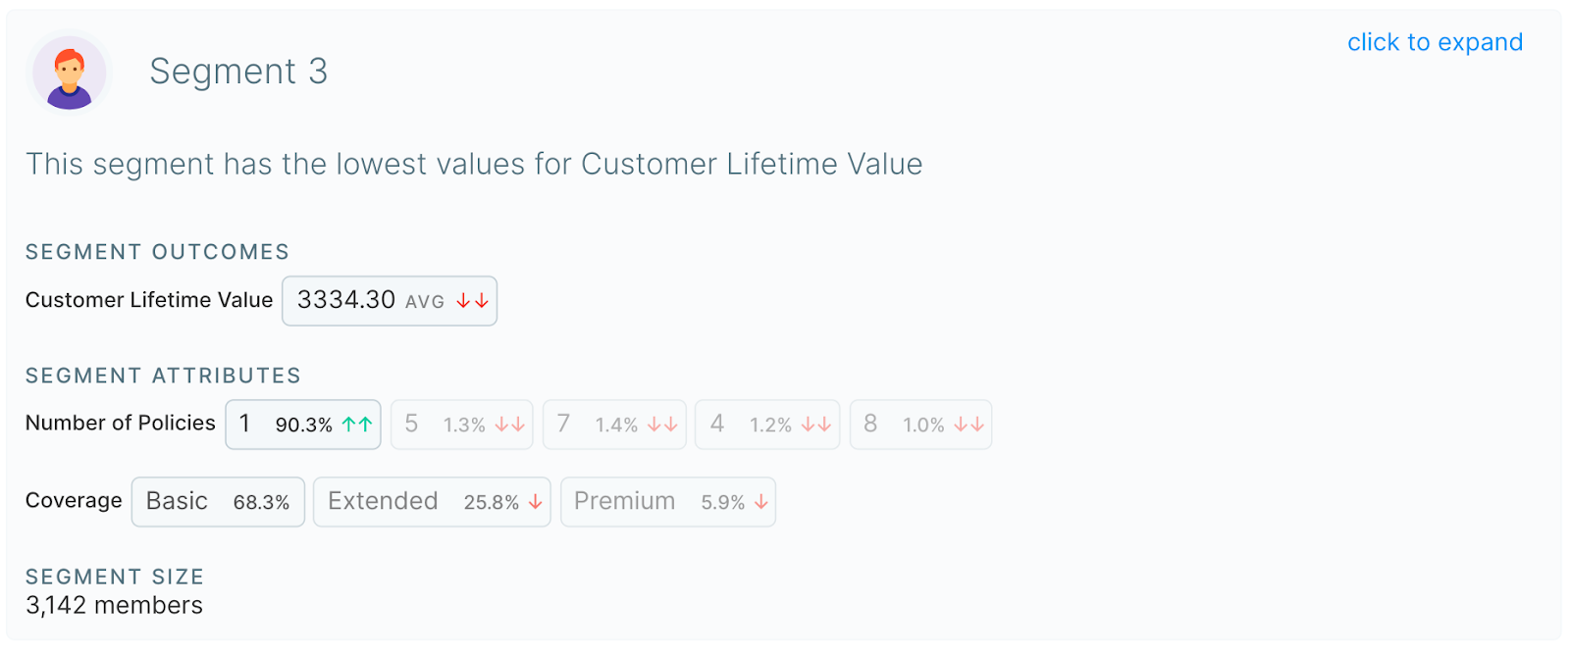This screenshot has width=1570, height=654.
Task: Select the Premium coverage chip
Action: 667,501
